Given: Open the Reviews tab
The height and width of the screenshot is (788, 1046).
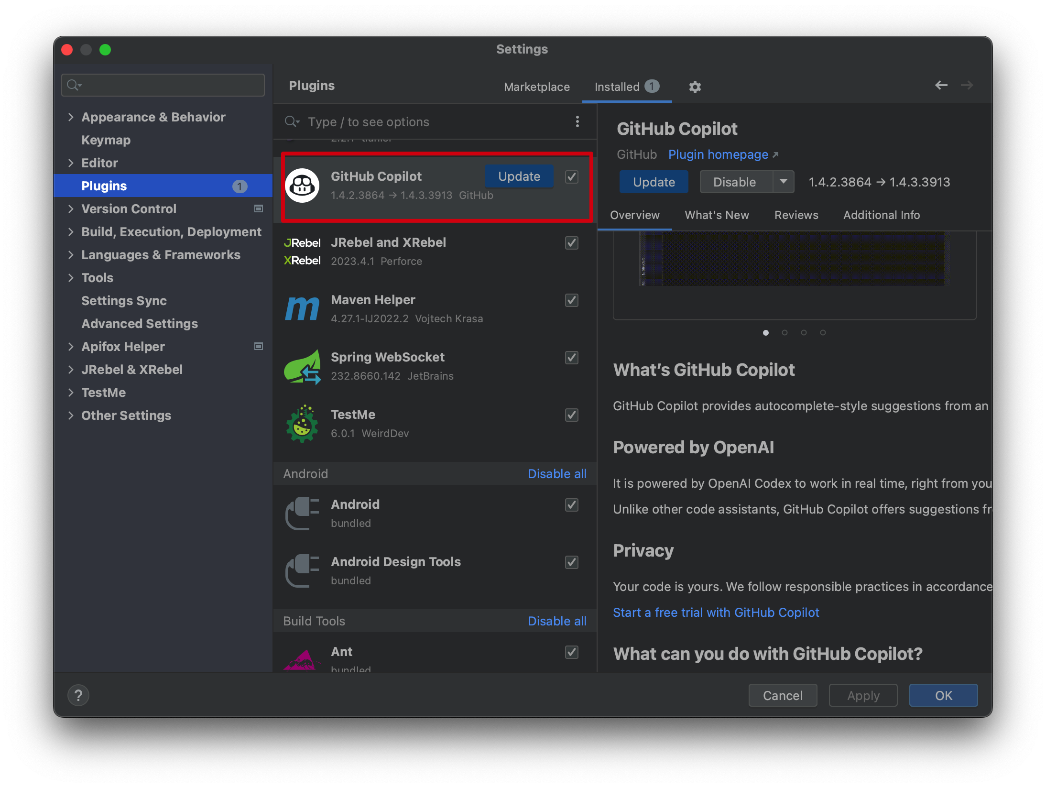Looking at the screenshot, I should pos(796,215).
